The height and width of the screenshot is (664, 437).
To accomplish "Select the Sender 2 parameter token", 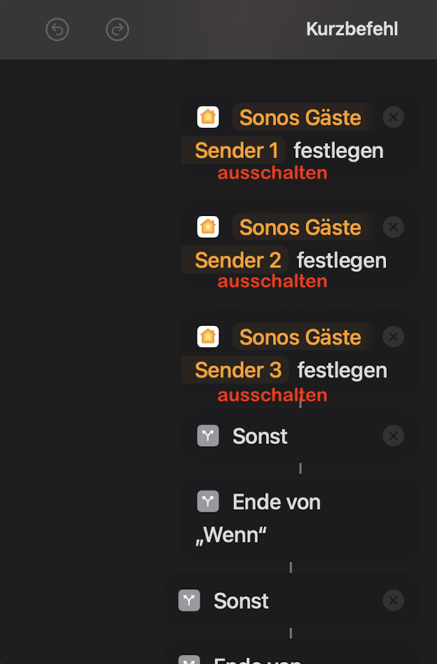I will [237, 260].
